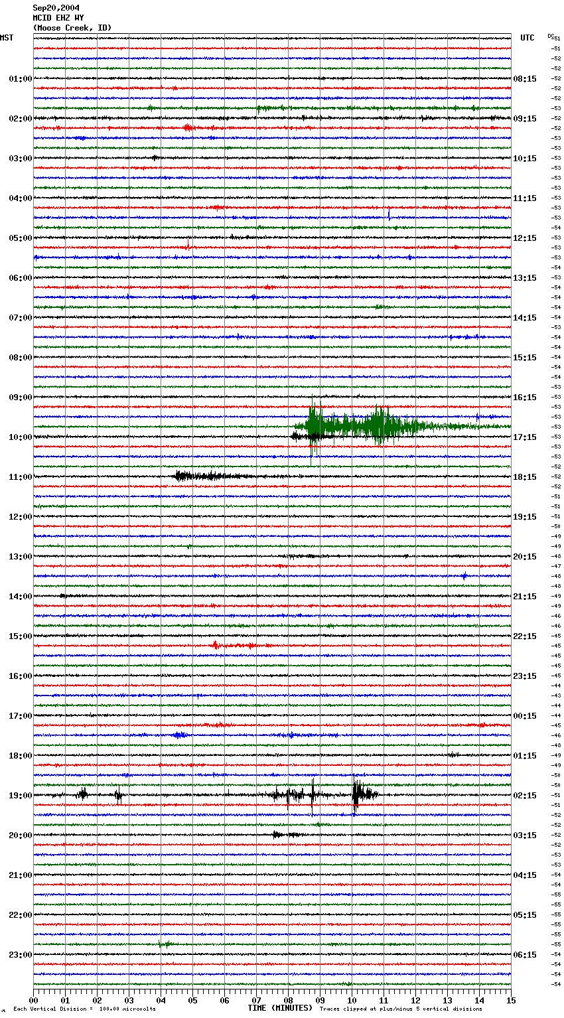Click the 08:00 MST time label

[20, 358]
